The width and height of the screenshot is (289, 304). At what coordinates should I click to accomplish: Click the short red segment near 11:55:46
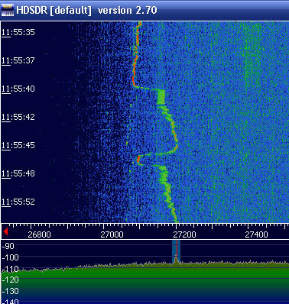(x=138, y=160)
